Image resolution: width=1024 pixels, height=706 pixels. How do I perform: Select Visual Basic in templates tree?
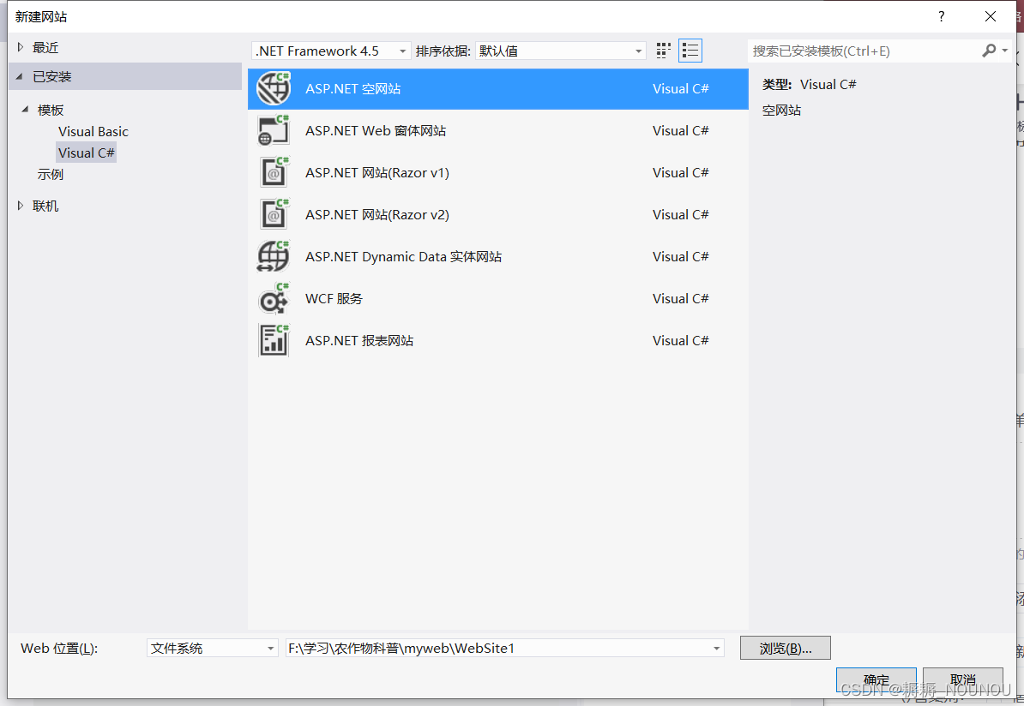93,131
